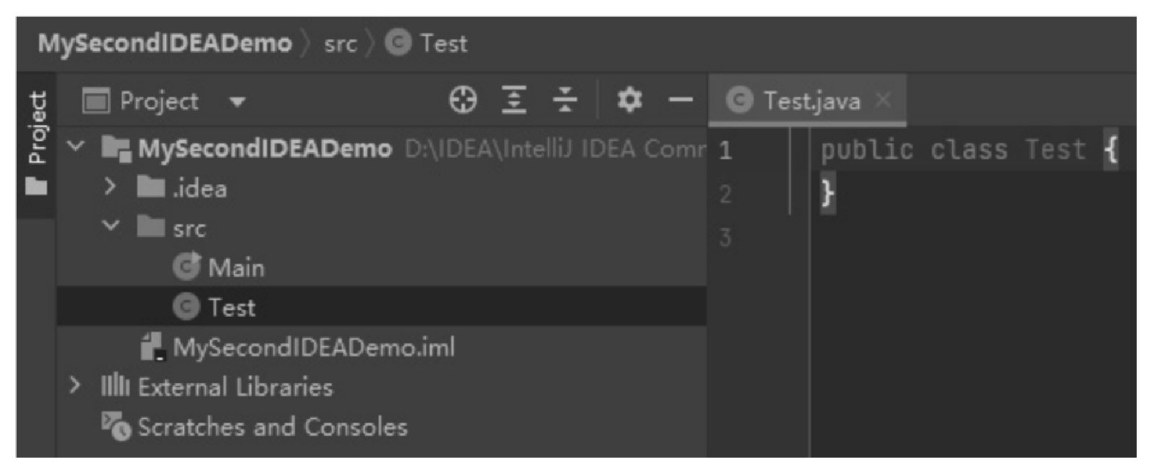1155x468 pixels.
Task: Click MySecondIDEADemo in the breadcrumb bar
Action: click(x=165, y=43)
